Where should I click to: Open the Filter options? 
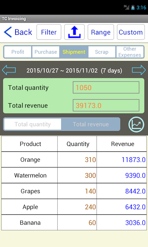coord(49,32)
